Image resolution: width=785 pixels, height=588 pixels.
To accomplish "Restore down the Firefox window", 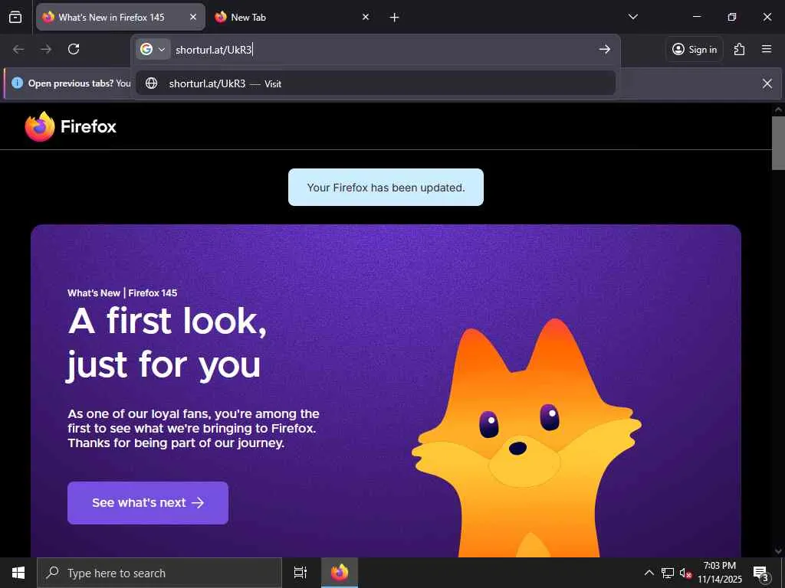I will tap(731, 17).
